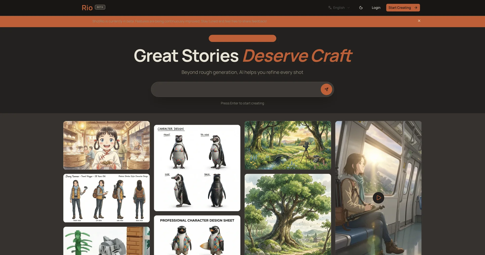Click the translate icon beside English
Image resolution: width=485 pixels, height=255 pixels.
[x=330, y=8]
